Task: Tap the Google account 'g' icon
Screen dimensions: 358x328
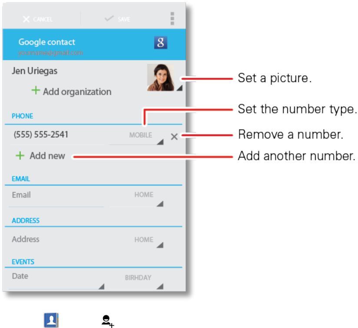Action: [x=160, y=43]
